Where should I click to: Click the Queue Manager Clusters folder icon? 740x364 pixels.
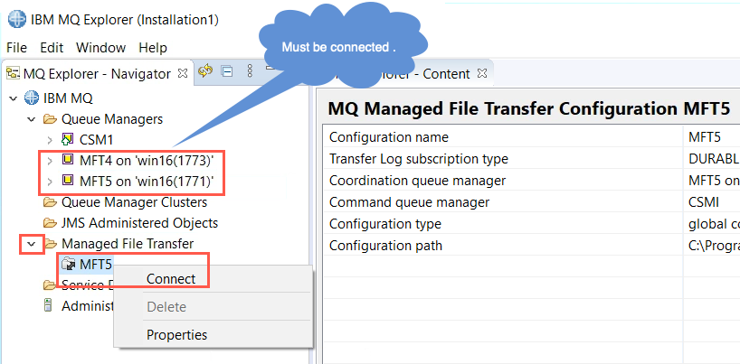[x=50, y=202]
